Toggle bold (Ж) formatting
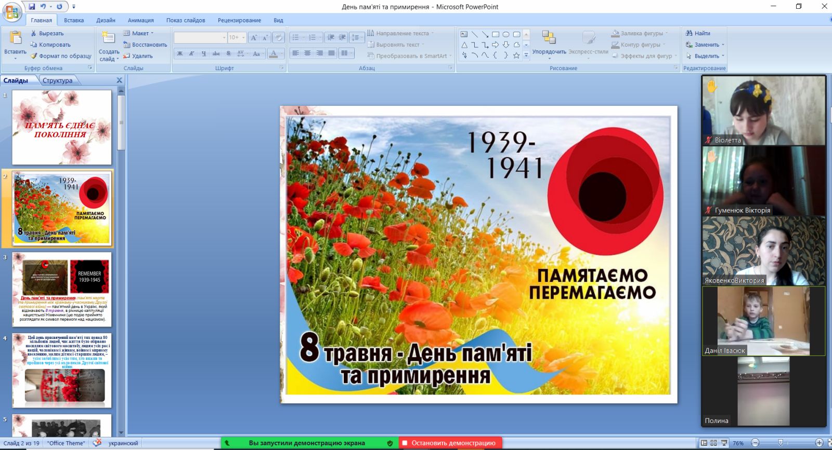The height and width of the screenshot is (450, 832). tap(180, 53)
